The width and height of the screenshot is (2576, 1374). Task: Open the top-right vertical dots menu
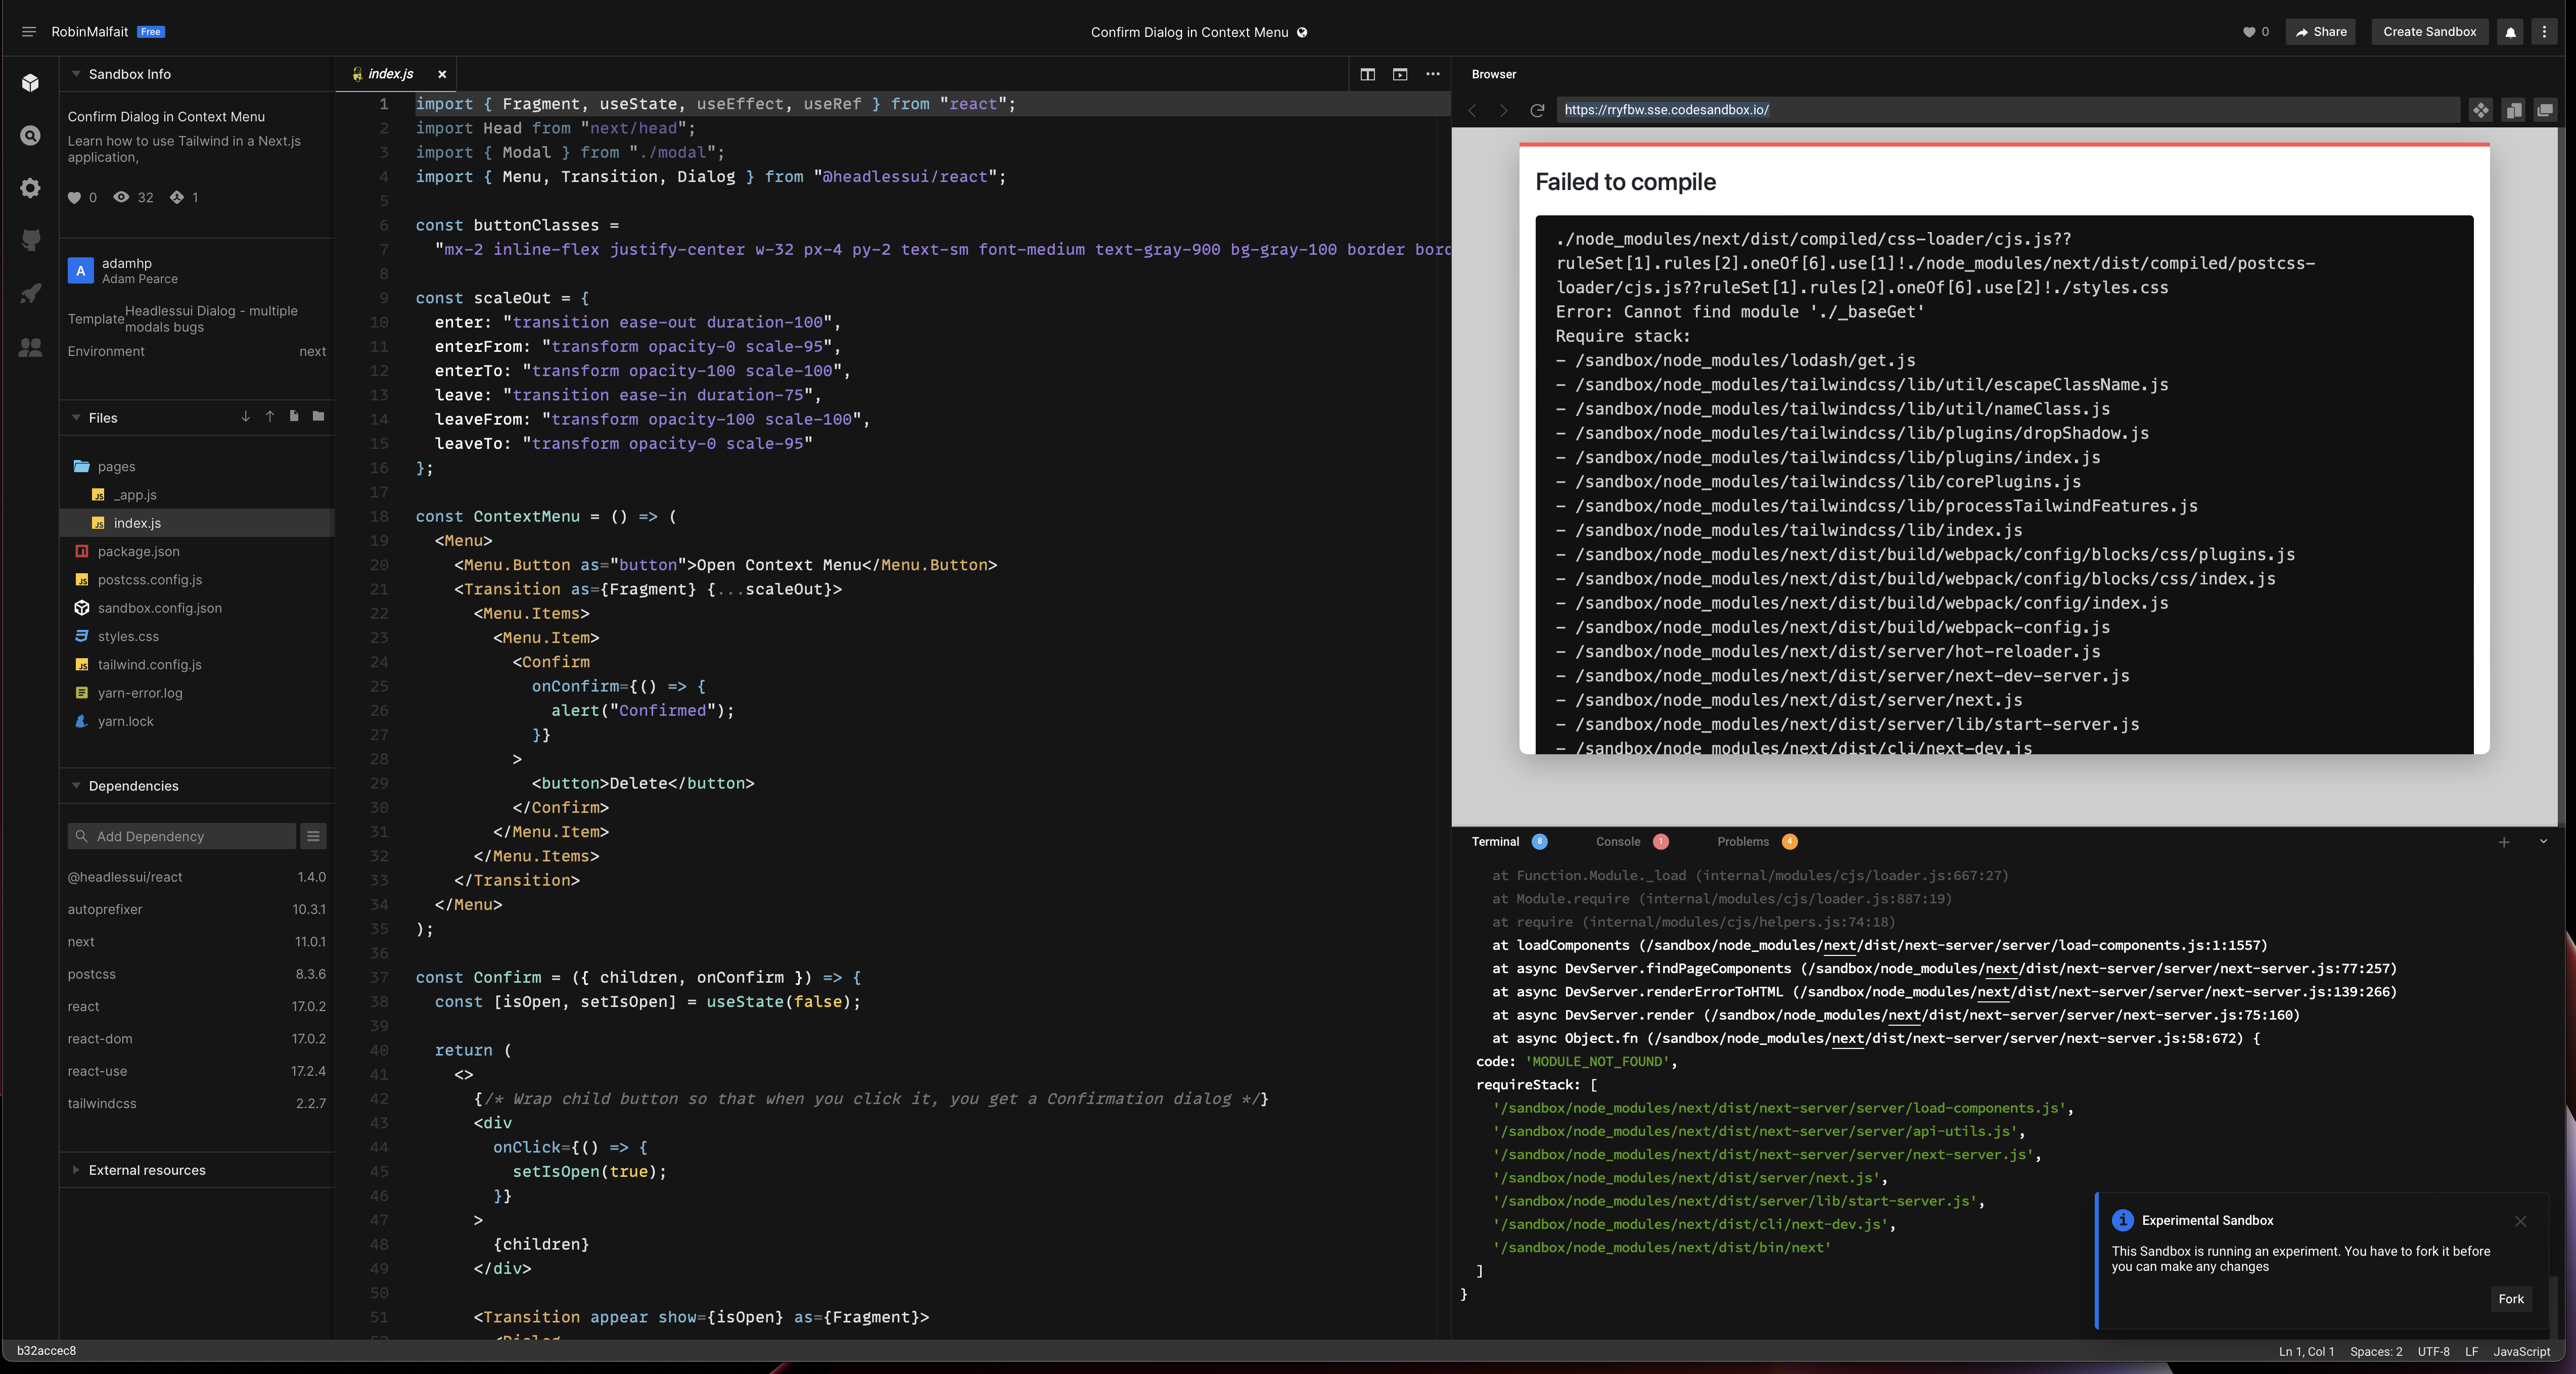pos(2545,32)
